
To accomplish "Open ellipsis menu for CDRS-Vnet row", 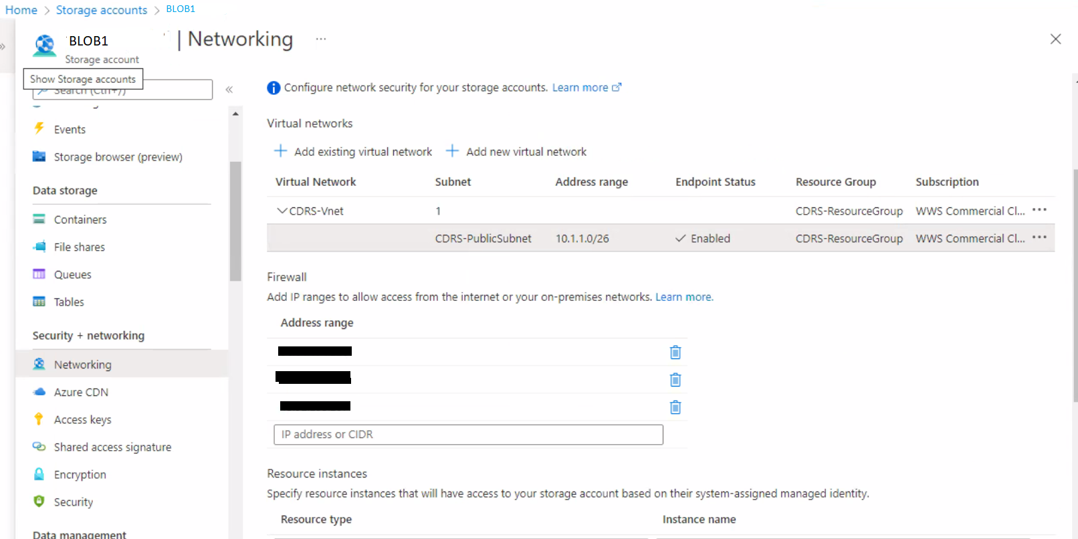I will [1039, 210].
